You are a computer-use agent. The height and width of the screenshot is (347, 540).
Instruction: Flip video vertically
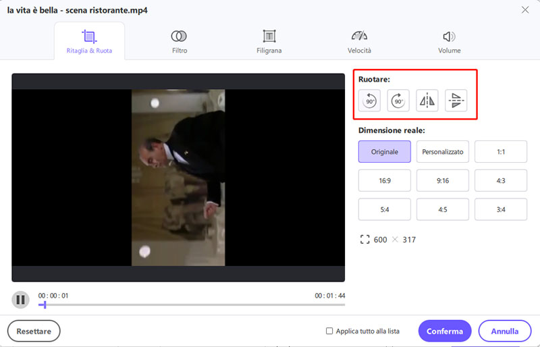(456, 101)
